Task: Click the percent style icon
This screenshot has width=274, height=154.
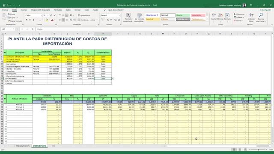Action: [x=108, y=20]
